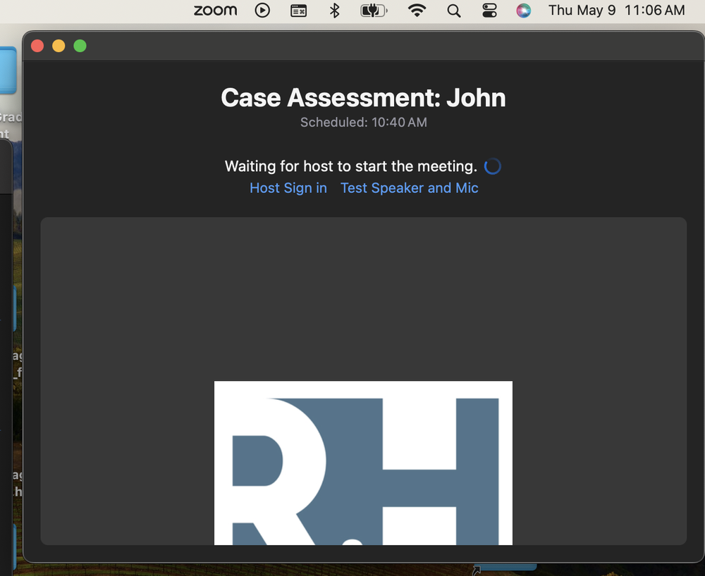This screenshot has height=576, width=705.
Task: Open the Wi-Fi menu
Action: click(x=417, y=11)
